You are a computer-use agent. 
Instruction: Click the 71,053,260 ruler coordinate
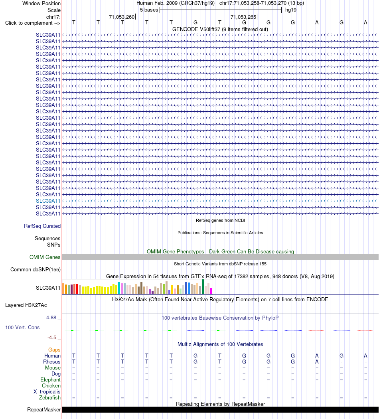(x=122, y=17)
